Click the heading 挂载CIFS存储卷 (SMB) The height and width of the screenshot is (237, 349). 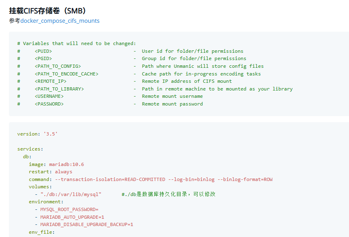point(47,11)
